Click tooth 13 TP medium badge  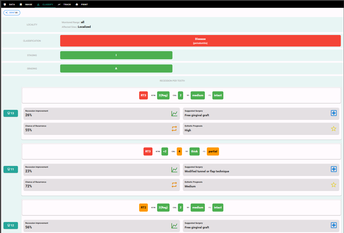point(198,95)
